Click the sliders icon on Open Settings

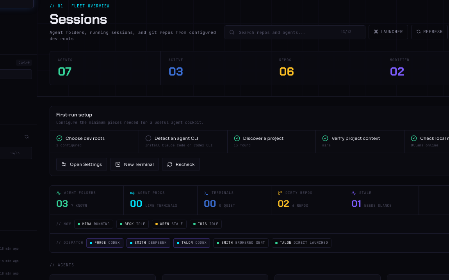(x=64, y=164)
